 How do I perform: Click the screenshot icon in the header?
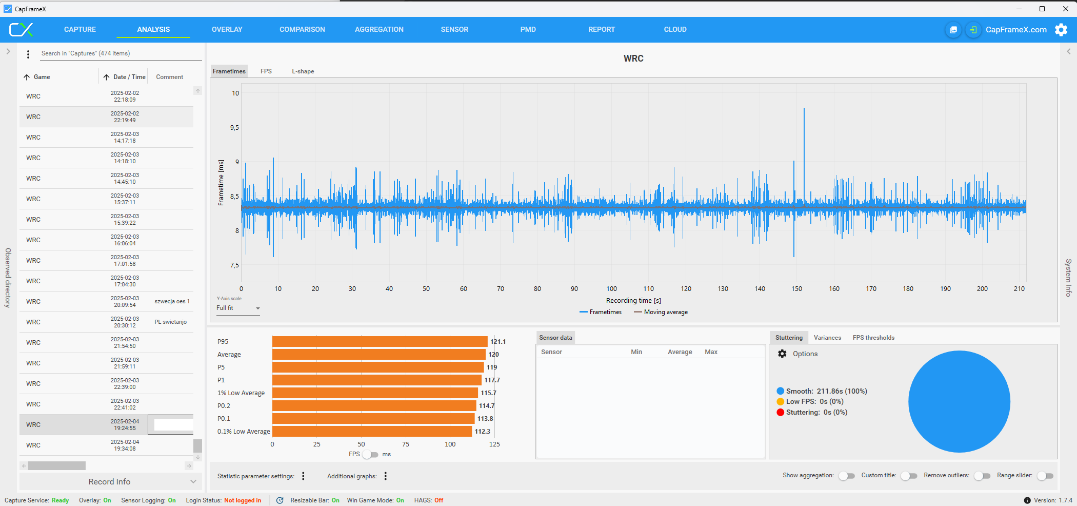(x=953, y=30)
